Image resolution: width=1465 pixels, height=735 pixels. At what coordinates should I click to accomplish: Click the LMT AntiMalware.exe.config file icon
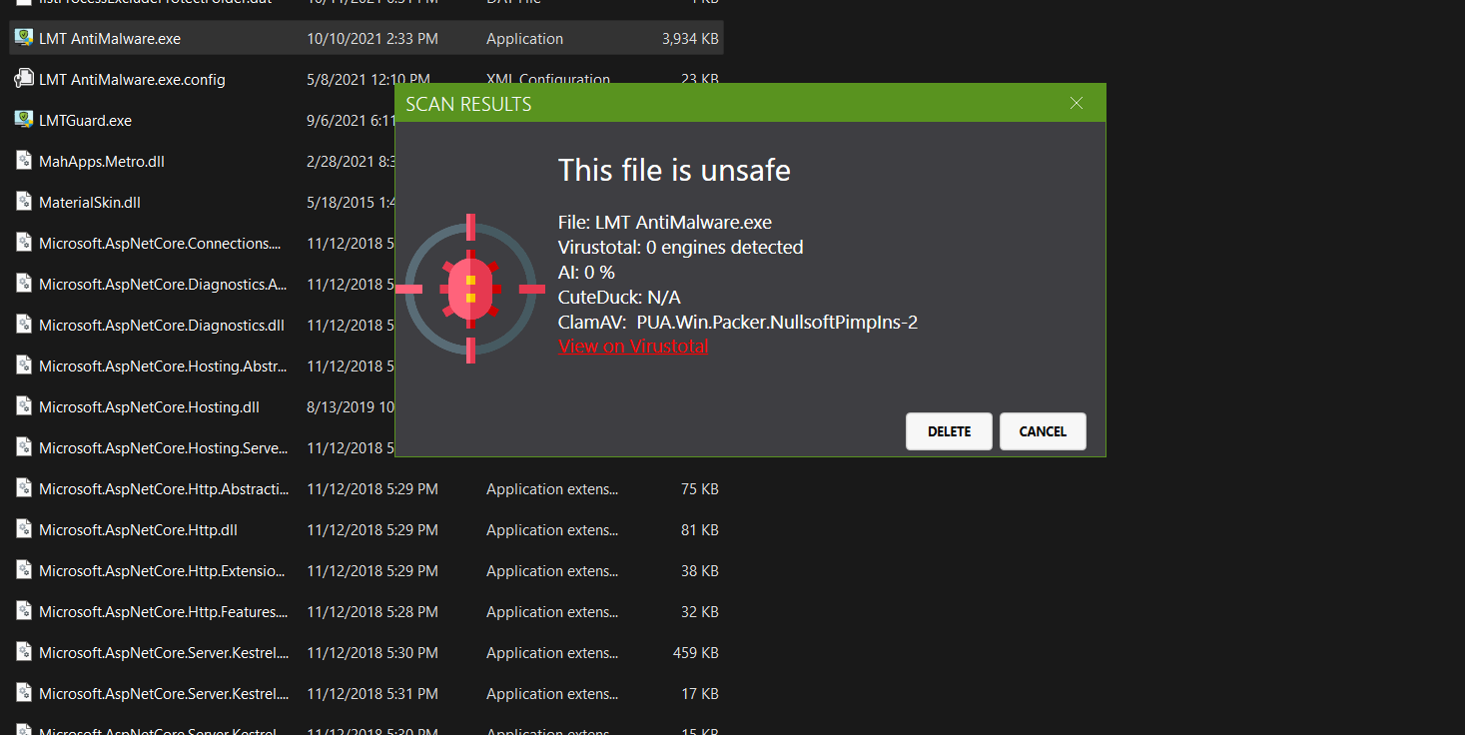tap(24, 79)
